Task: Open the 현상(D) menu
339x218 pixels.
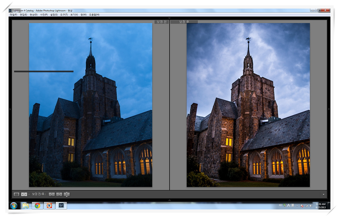Action: [34, 15]
